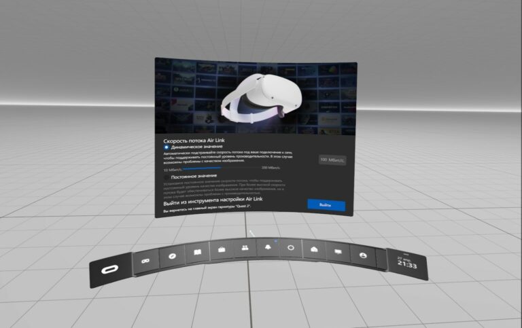The height and width of the screenshot is (328, 522).
Task: Open the clock panel showing 21:33
Action: point(407,263)
